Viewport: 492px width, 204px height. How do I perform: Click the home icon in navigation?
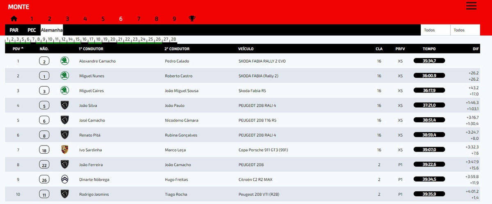(14, 19)
